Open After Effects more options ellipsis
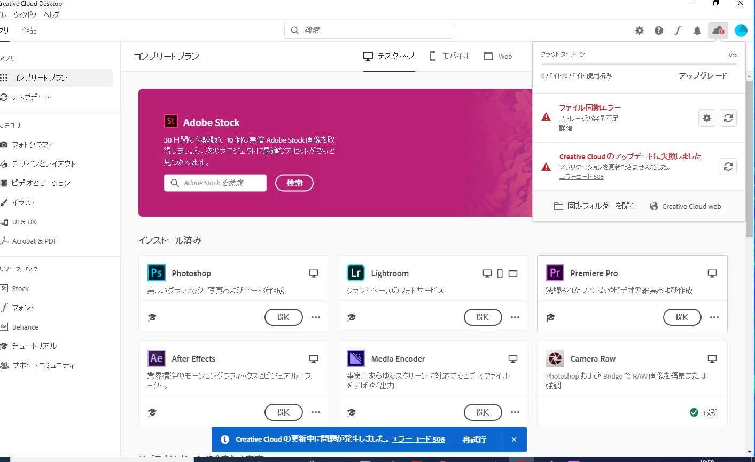The height and width of the screenshot is (462, 755). pos(316,412)
